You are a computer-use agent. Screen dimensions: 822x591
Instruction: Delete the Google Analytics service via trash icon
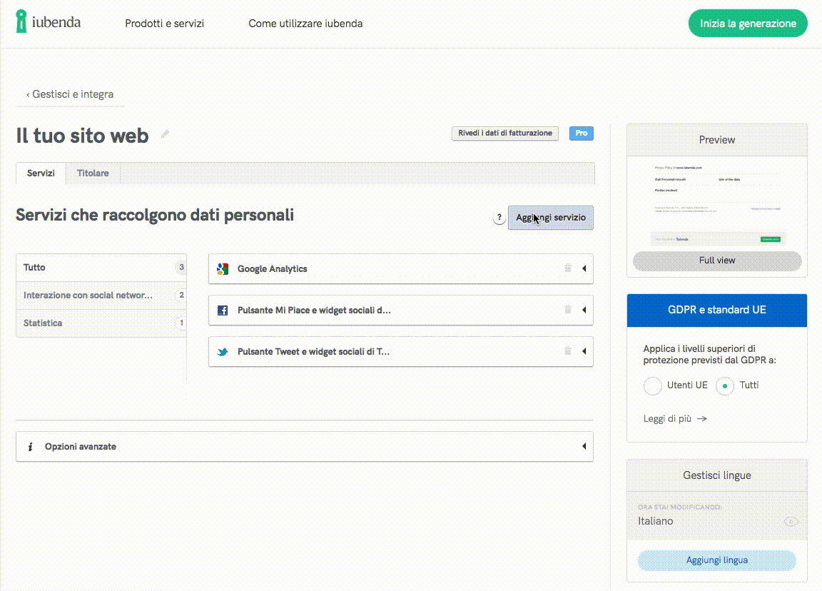(x=568, y=268)
